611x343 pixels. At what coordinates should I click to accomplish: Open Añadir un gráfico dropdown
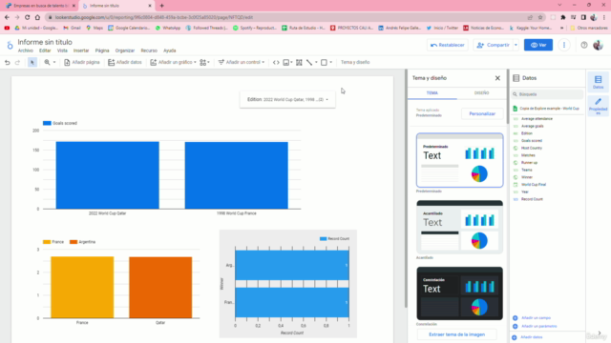pyautogui.click(x=173, y=62)
